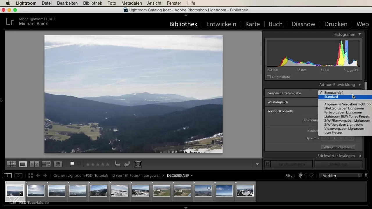Hide filmstrip with bottom edge arrow
The width and height of the screenshot is (372, 209).
(x=186, y=207)
